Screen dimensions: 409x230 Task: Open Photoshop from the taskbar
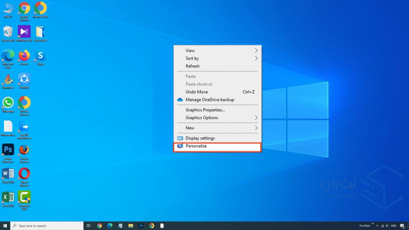click(141, 226)
